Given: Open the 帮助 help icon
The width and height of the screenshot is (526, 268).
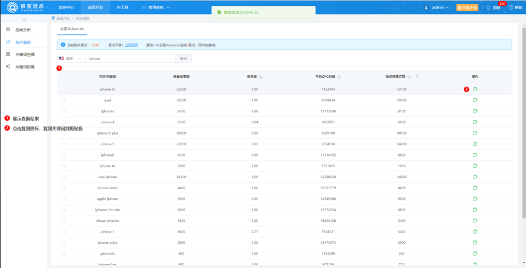Looking at the screenshot, I should (511, 8).
